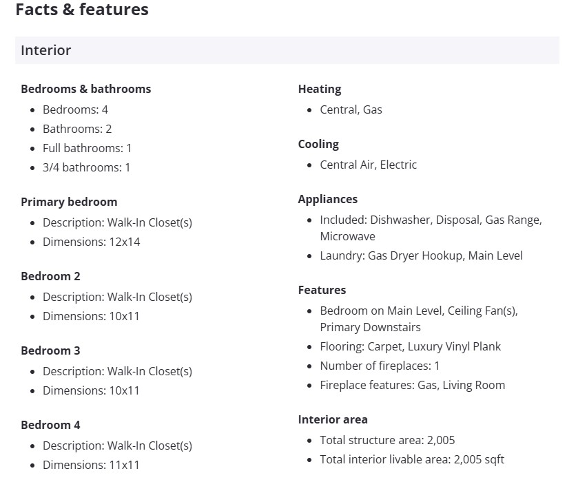Select the Primary bedroom subheading
The image size is (567, 482).
pyautogui.click(x=69, y=202)
